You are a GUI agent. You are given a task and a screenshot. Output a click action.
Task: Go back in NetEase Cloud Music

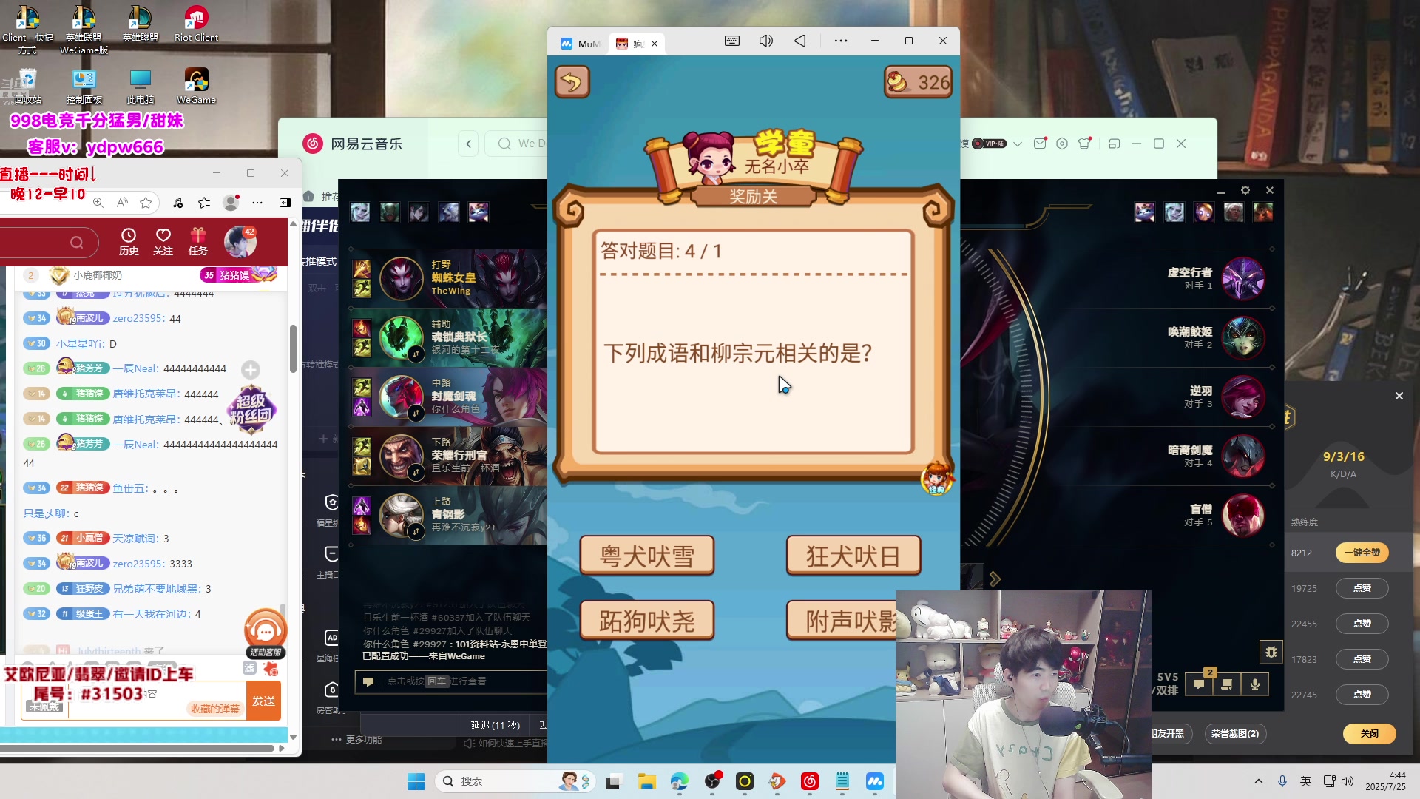(x=468, y=144)
